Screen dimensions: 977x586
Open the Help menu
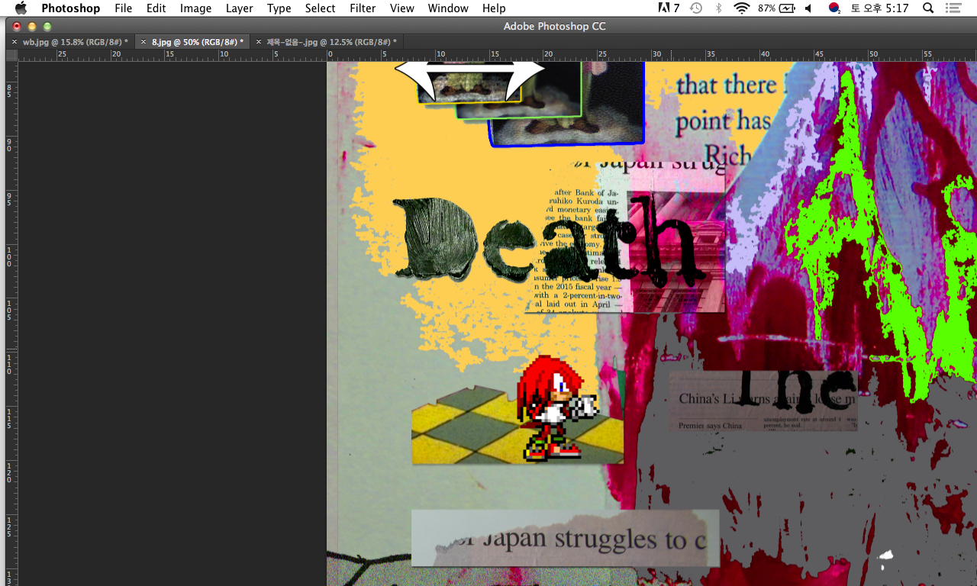coord(494,8)
